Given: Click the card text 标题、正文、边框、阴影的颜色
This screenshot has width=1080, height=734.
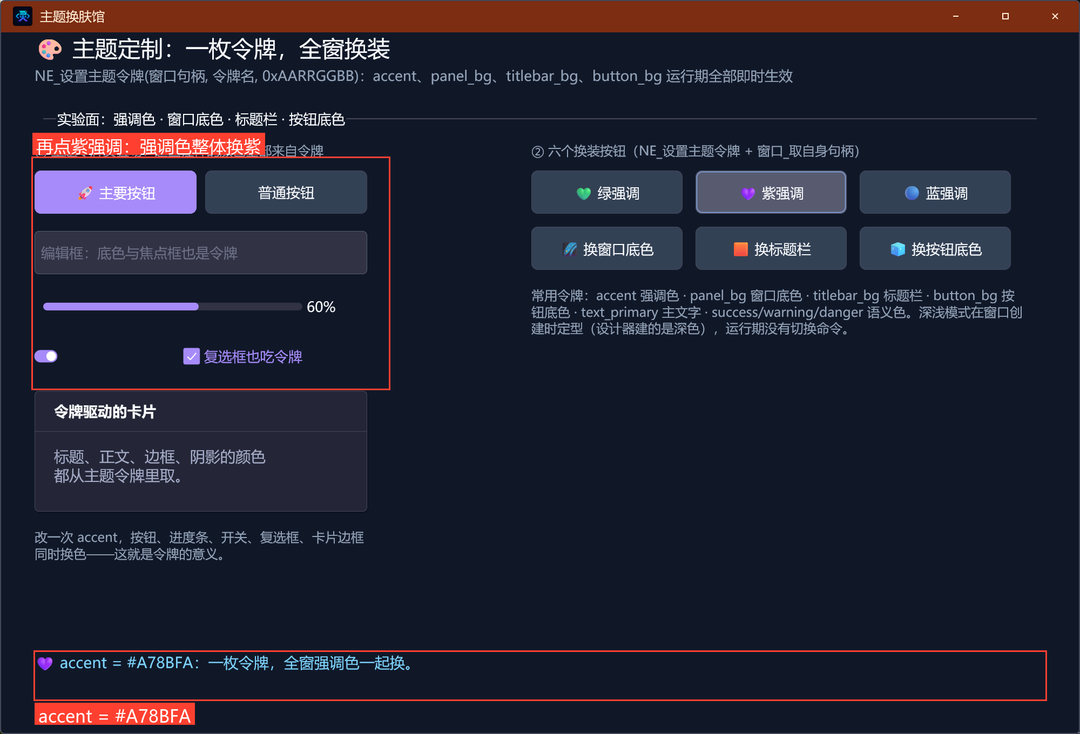Looking at the screenshot, I should (x=160, y=457).
